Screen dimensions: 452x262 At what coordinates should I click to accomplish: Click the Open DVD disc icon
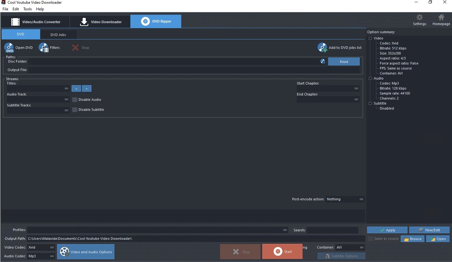pyautogui.click(x=9, y=48)
